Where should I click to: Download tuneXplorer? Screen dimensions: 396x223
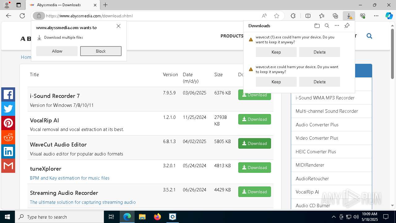[255, 168]
